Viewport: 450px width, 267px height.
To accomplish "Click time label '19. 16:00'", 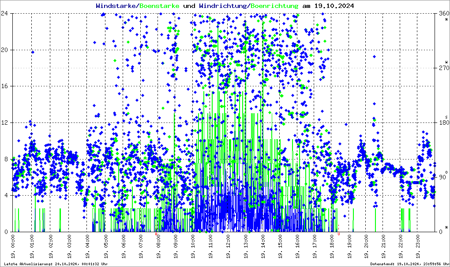I will click(x=297, y=246).
